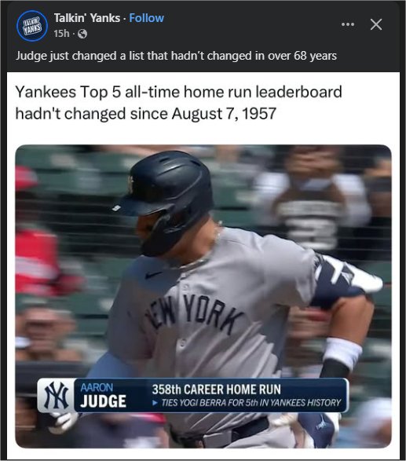Open the 15h post timestamp
Screen dimensions: 406x461
(x=61, y=34)
